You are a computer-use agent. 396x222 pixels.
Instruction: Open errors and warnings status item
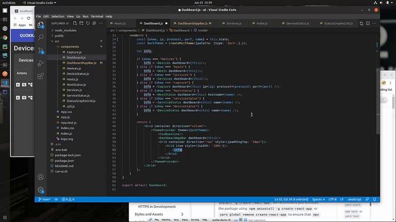pyautogui.click(x=68, y=199)
